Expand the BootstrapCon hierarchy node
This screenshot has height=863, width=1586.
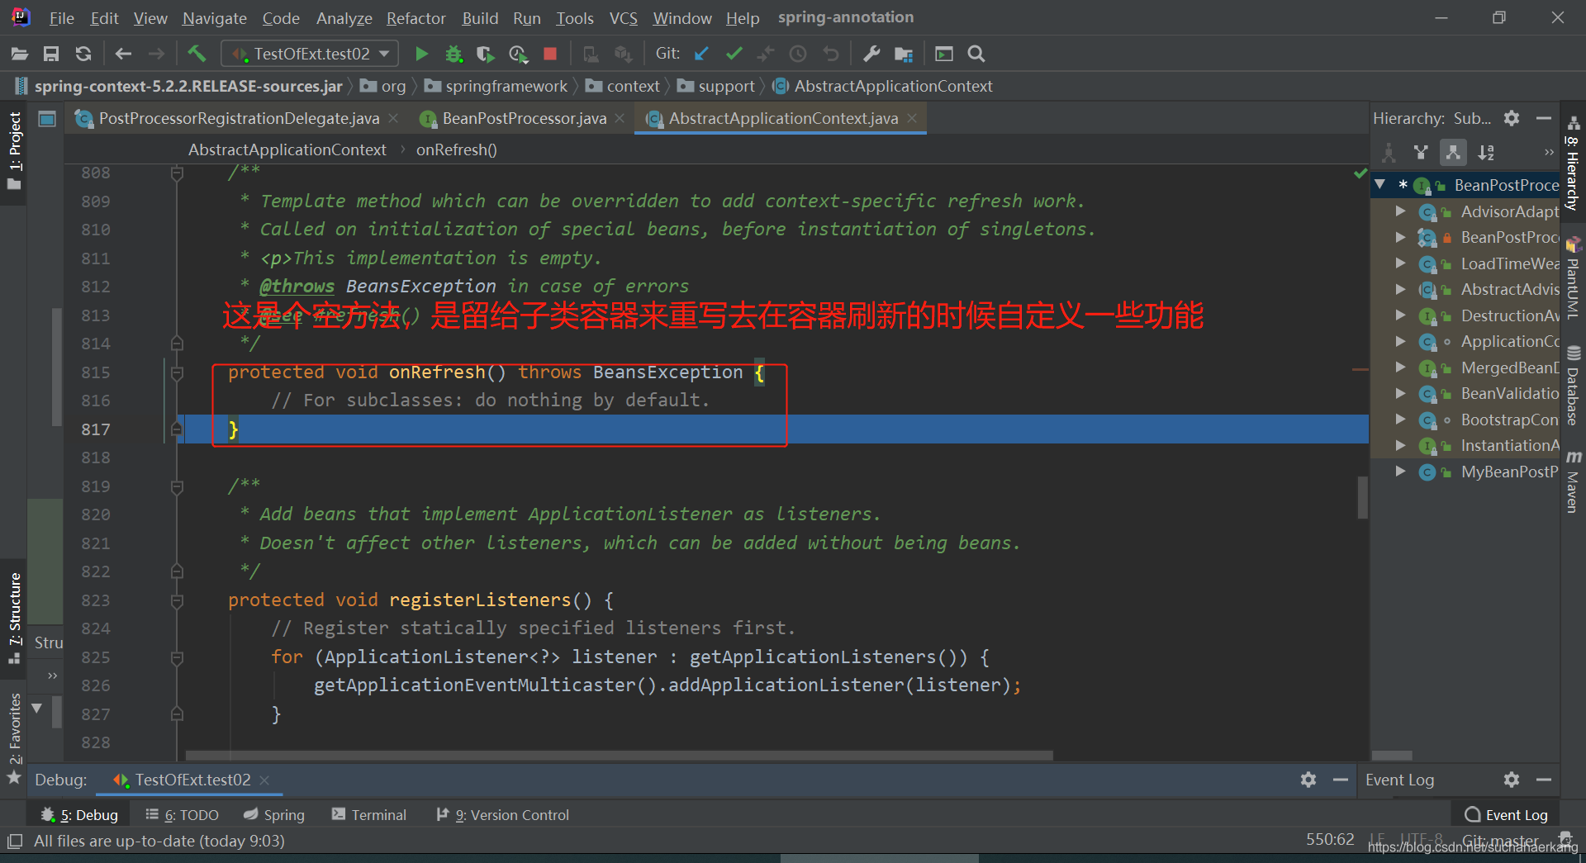coord(1400,420)
